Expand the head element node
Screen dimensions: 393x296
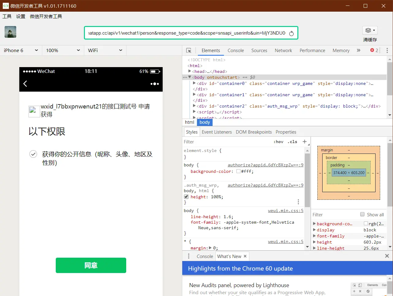click(x=190, y=71)
